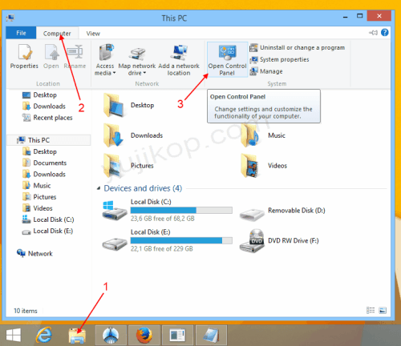Open System properties from the ribbon
Image resolution: width=401 pixels, height=346 pixels.
pos(279,59)
